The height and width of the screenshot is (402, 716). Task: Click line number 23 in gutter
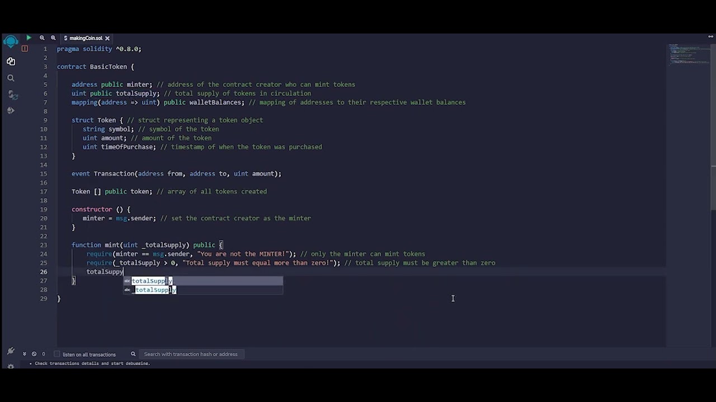[44, 245]
